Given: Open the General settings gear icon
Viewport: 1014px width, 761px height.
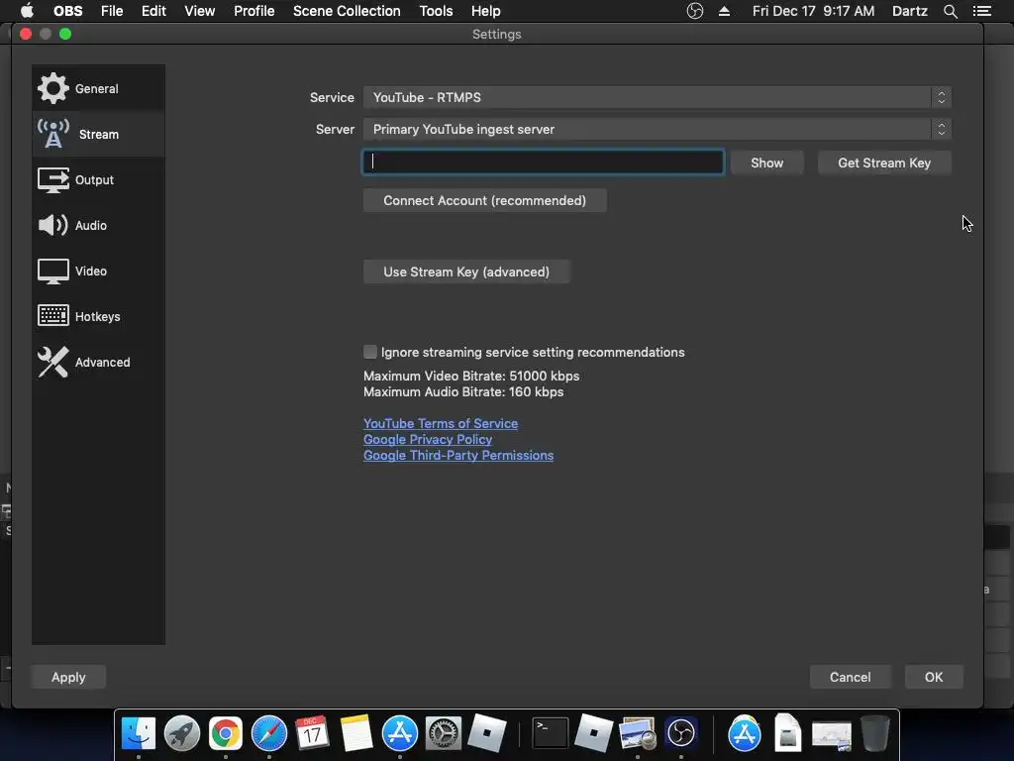Looking at the screenshot, I should point(52,88).
